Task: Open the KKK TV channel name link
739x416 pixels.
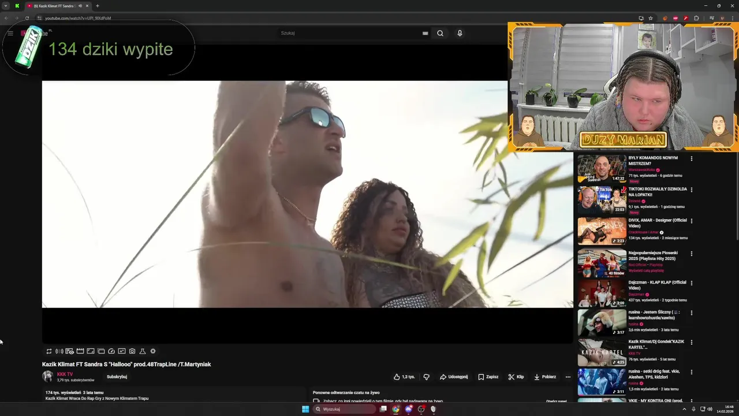Action: point(65,374)
